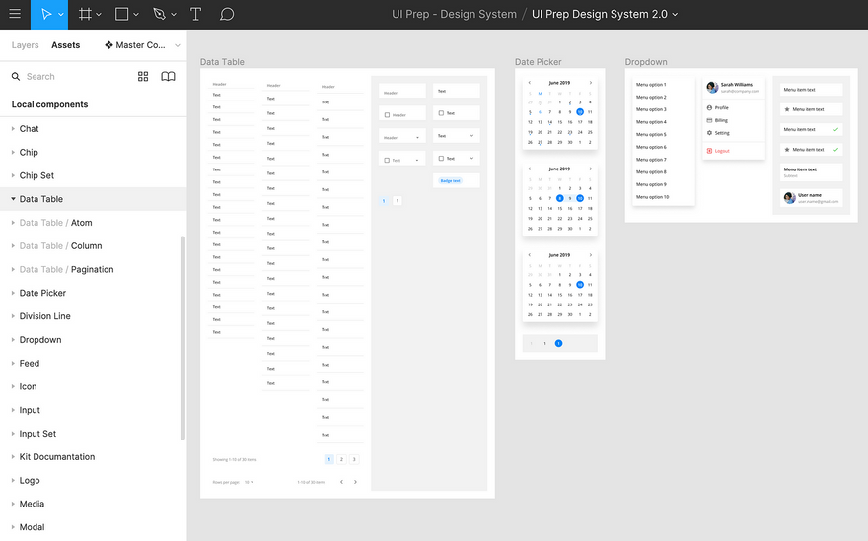Open Frame tool options dropdown arrow

click(99, 15)
